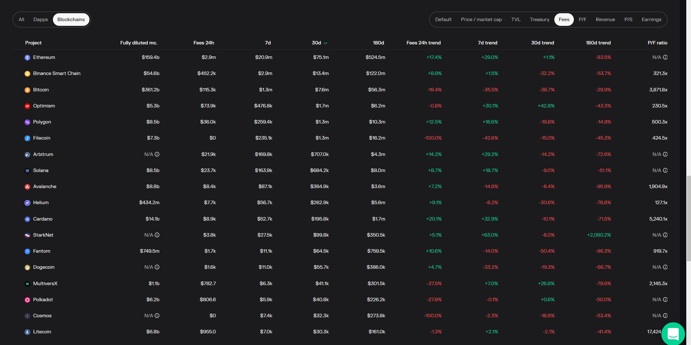Click the Ethereum logo icon
Viewport: 691px width, 345px height.
27,58
